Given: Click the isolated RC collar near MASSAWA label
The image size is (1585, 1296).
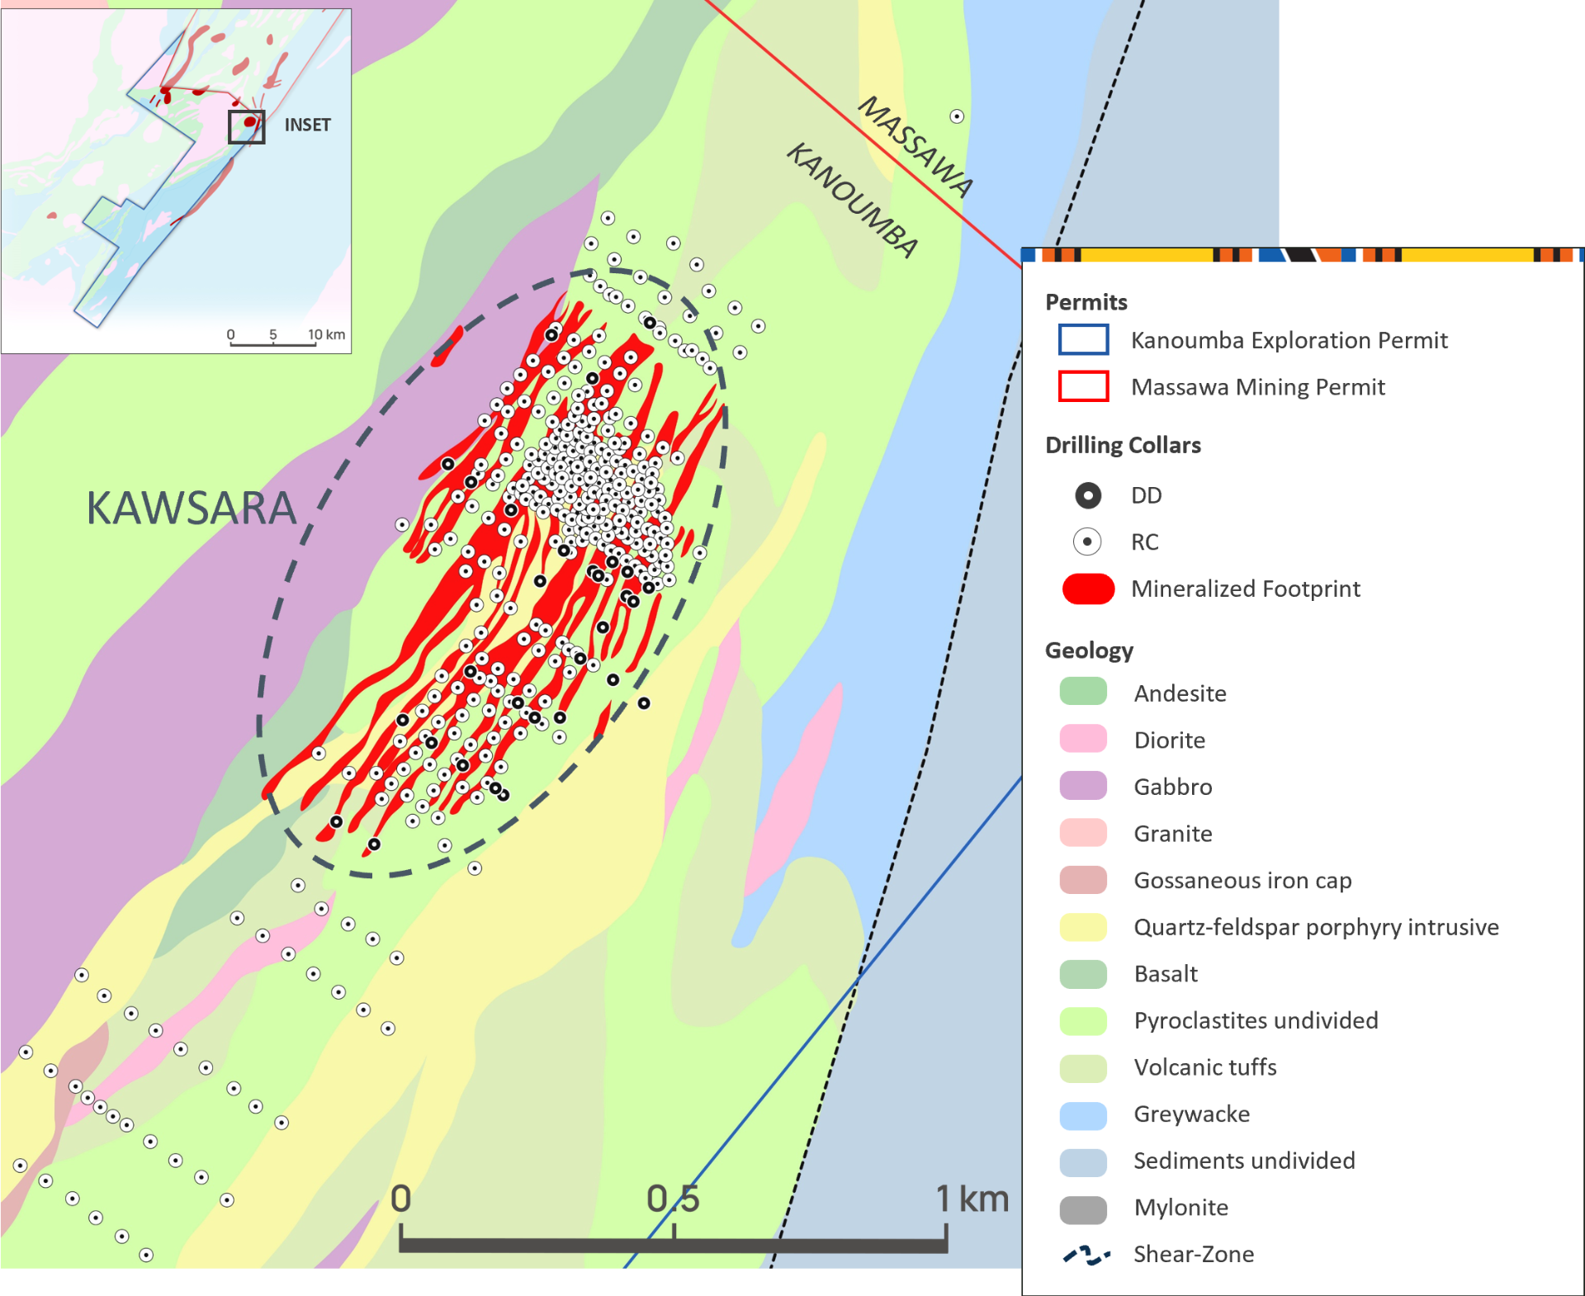Looking at the screenshot, I should click(956, 116).
